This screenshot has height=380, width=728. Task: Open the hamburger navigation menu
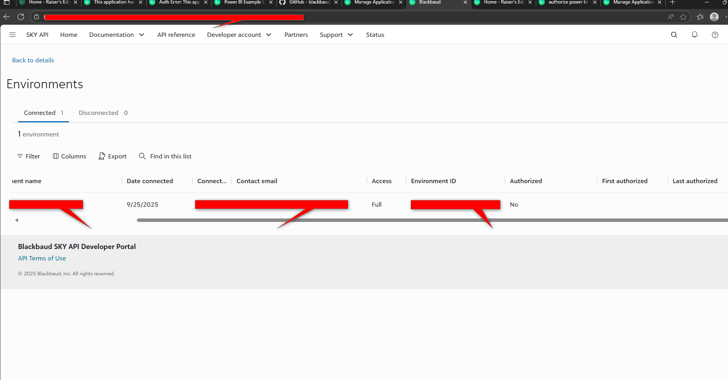click(x=13, y=35)
